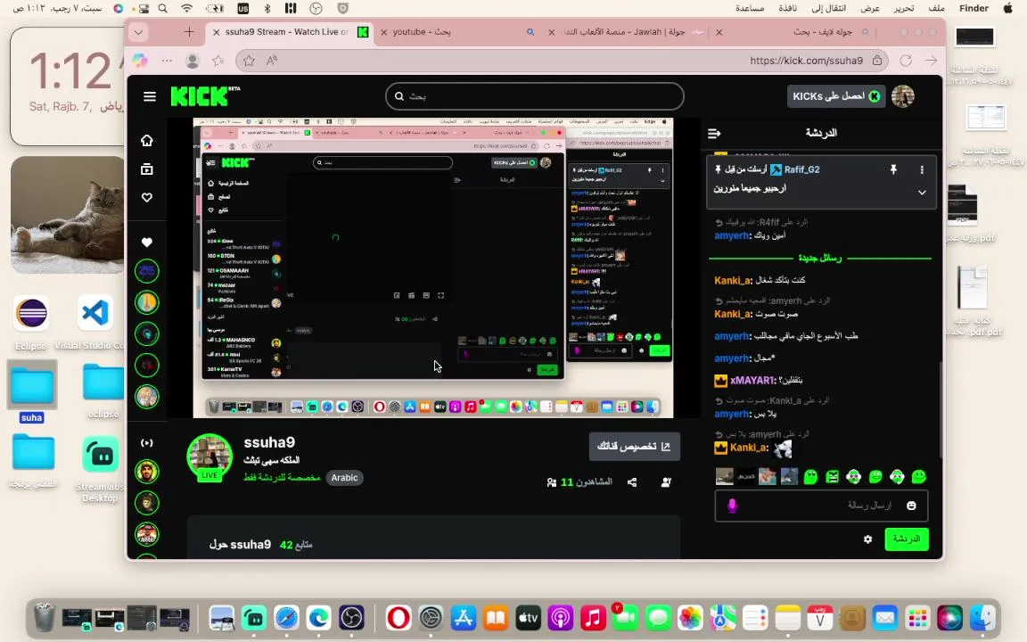Viewport: 1027px width, 642px height.
Task: Click the follow person icon beside share
Action: (666, 482)
